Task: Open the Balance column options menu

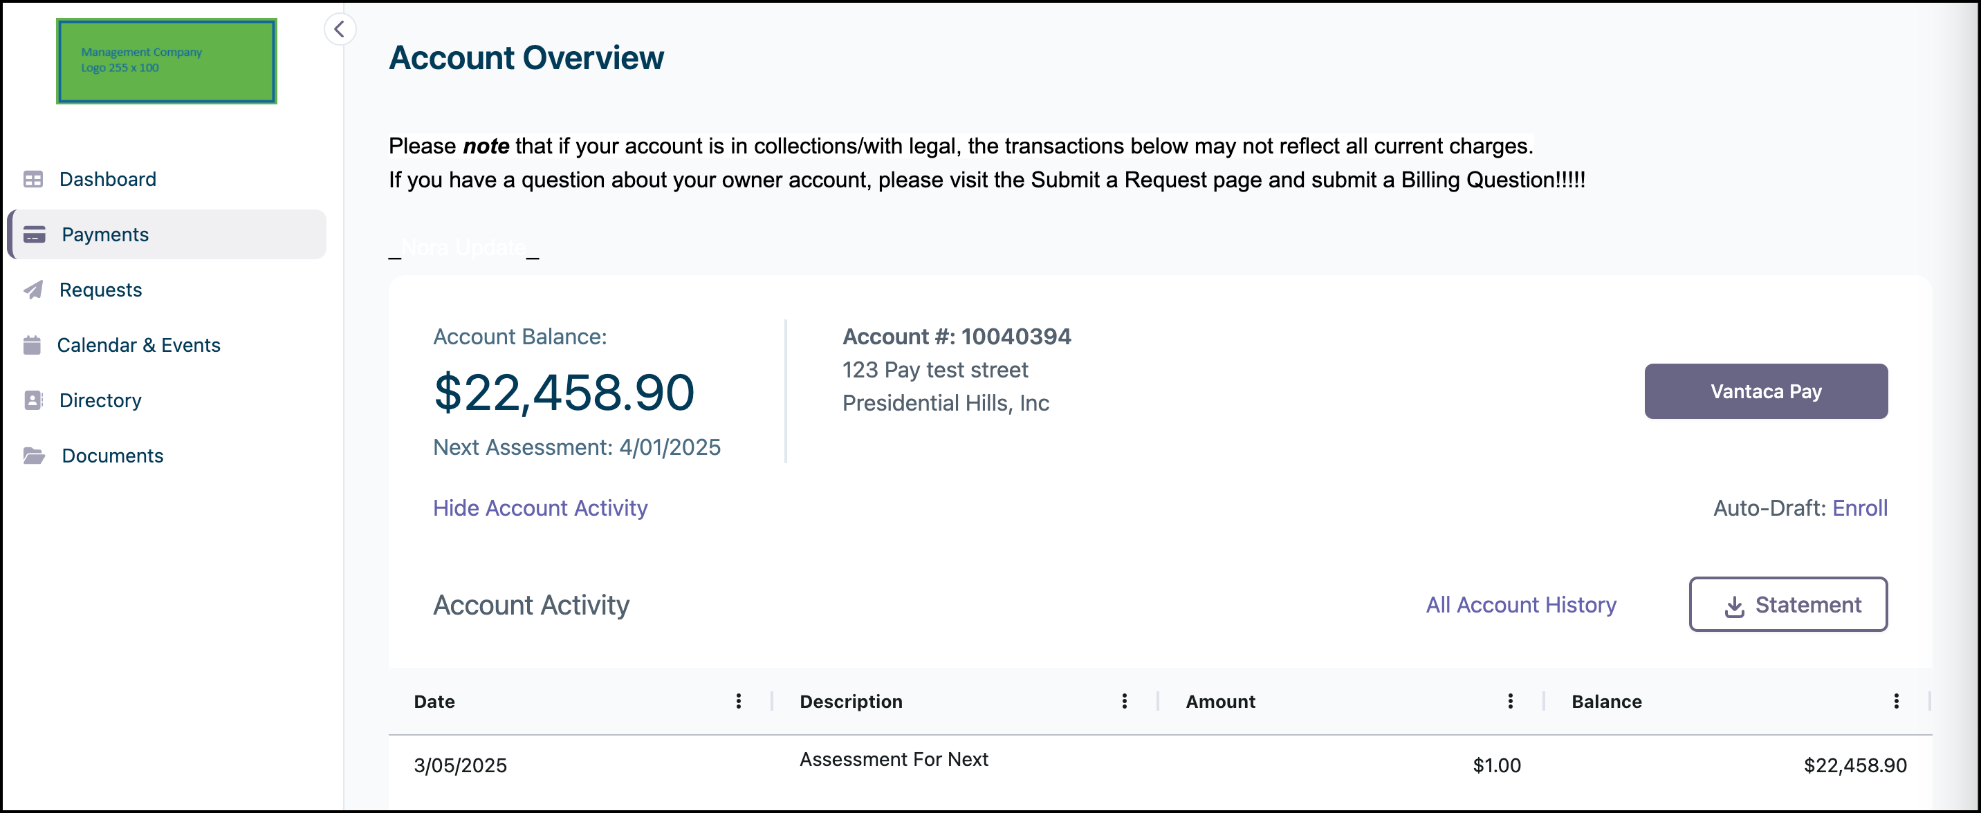Action: coord(1896,701)
